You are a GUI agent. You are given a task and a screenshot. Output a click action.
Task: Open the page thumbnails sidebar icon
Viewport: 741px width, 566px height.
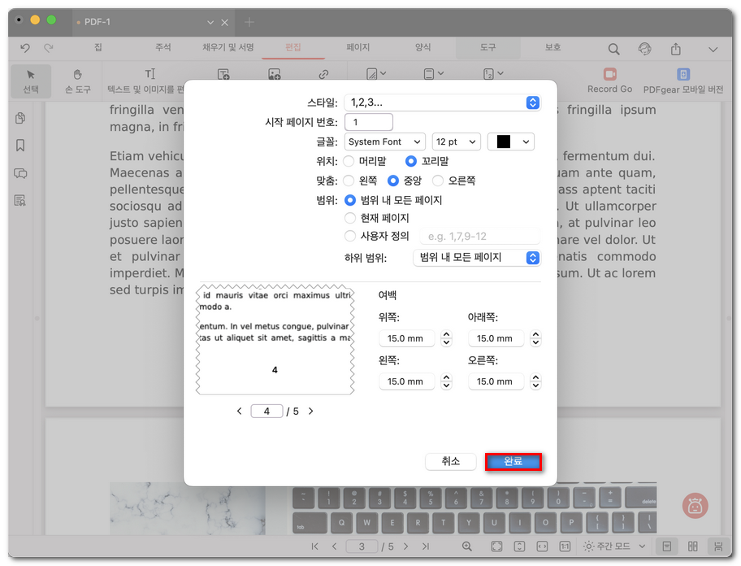point(20,119)
